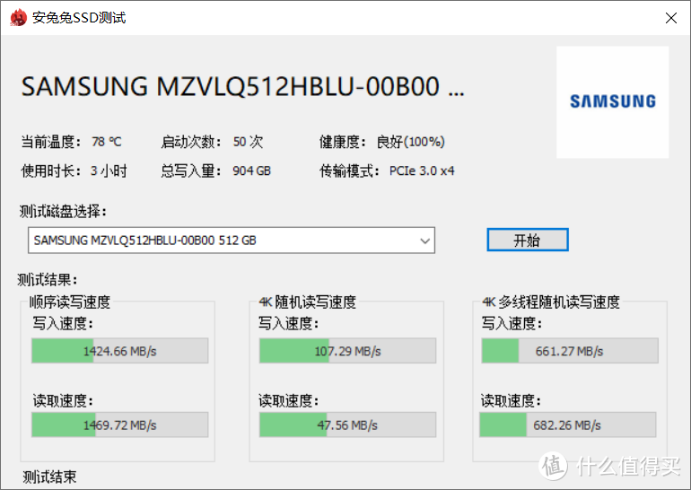Click 读取速度 label in 4K 随机读写速度 group

288,400
